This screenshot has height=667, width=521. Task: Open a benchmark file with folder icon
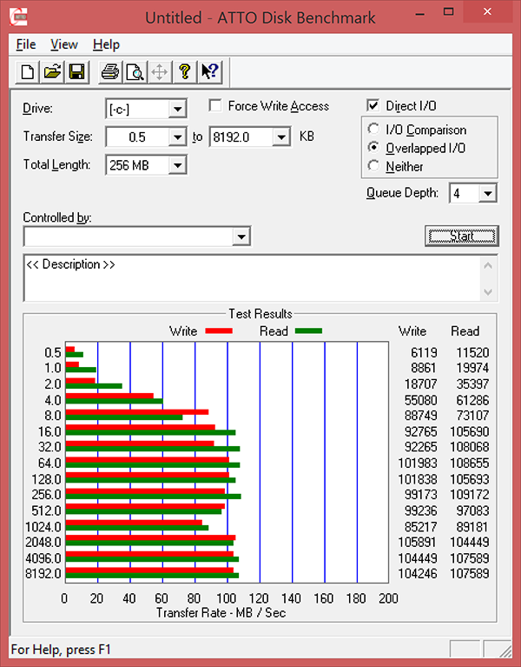point(52,71)
